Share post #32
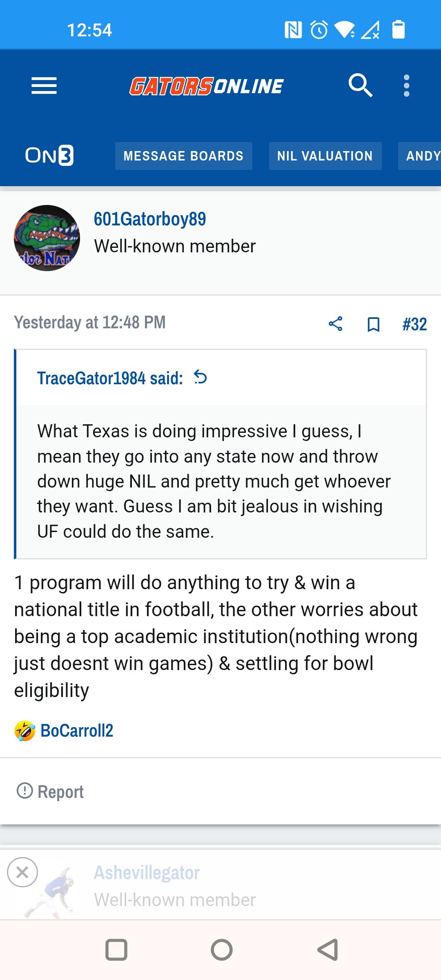The width and height of the screenshot is (441, 980). 335,324
